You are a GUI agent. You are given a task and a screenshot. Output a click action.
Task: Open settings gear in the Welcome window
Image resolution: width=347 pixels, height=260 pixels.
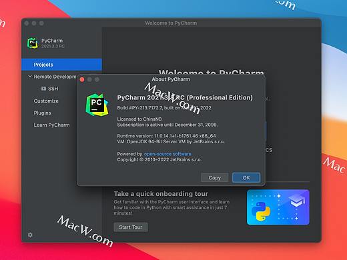coord(30,235)
